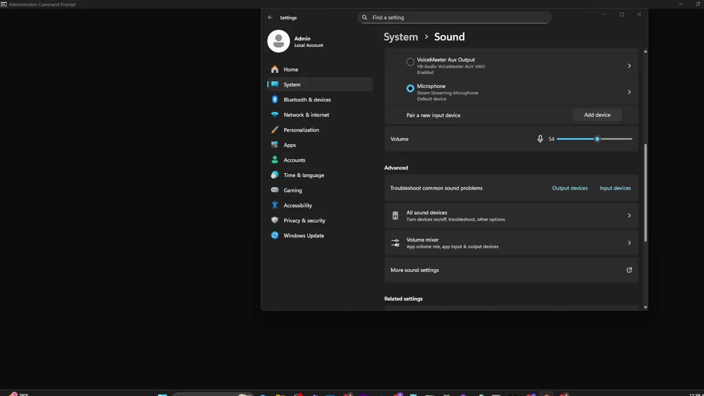Expand VoiceMeeter Aux Output device details
The height and width of the screenshot is (396, 704).
tap(629, 66)
